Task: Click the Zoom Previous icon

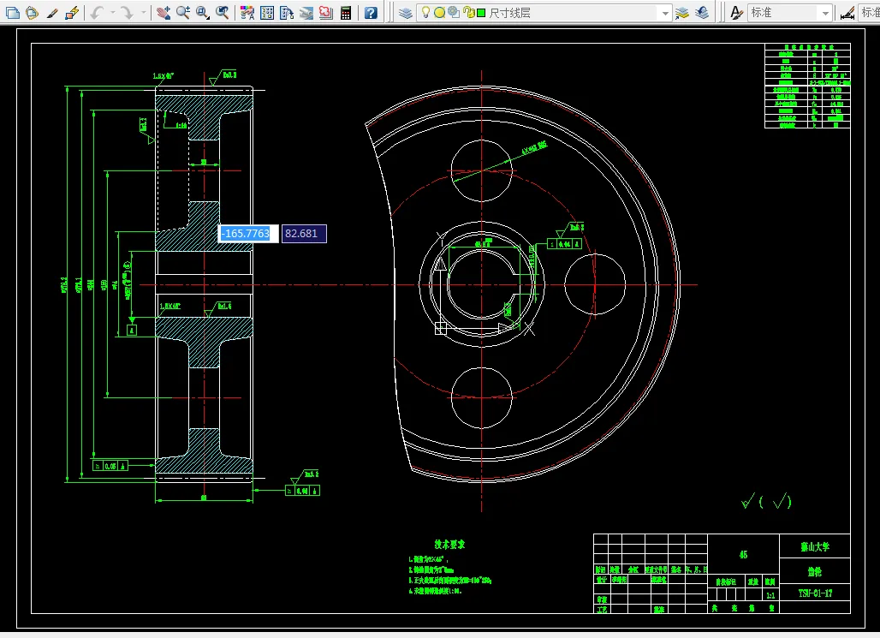Action: pos(223,12)
